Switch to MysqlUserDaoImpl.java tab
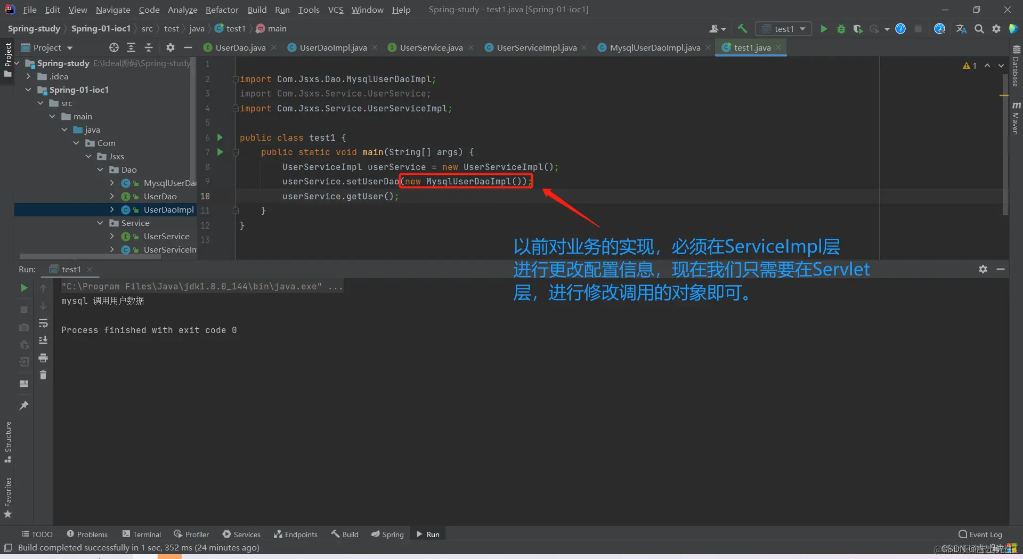The width and height of the screenshot is (1023, 559). 655,47
